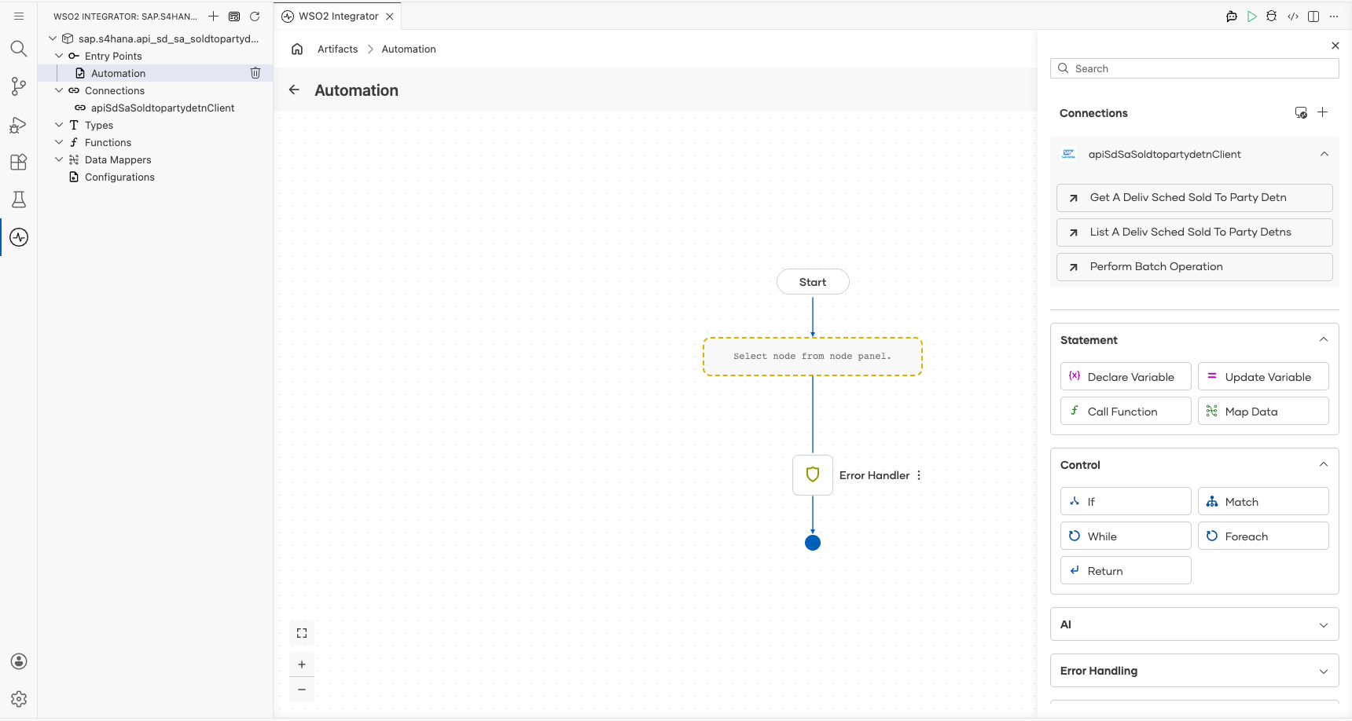Add a Call Function node

(1126, 411)
